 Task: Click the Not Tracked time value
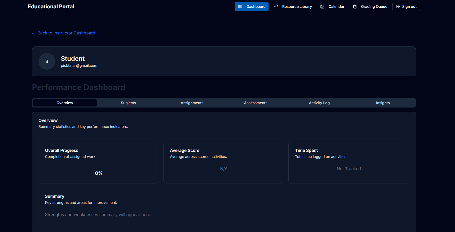349,169
